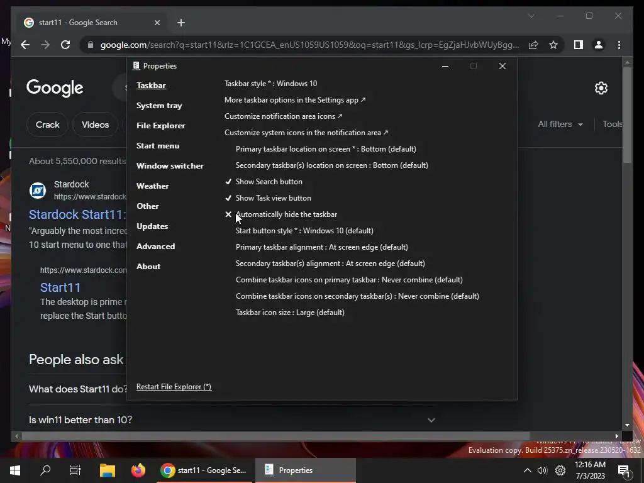The height and width of the screenshot is (483, 644).
Task: Launch Firefox from taskbar
Action: click(x=138, y=470)
